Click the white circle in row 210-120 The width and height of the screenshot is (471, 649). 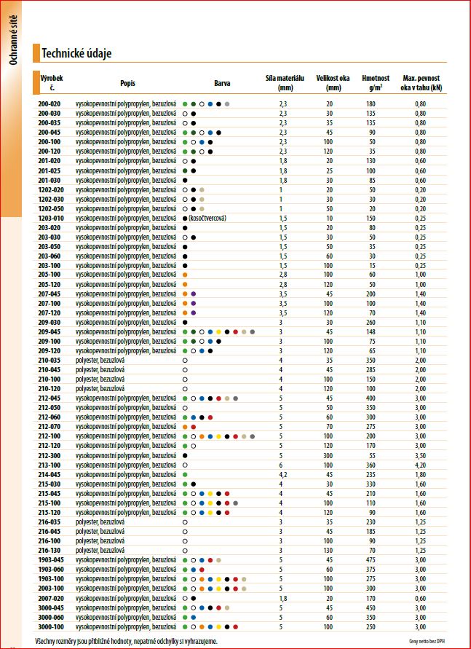[x=185, y=389]
